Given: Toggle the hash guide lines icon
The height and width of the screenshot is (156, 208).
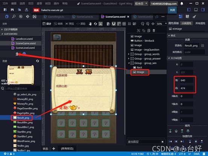Looking at the screenshot, I should pyautogui.click(x=129, y=24).
